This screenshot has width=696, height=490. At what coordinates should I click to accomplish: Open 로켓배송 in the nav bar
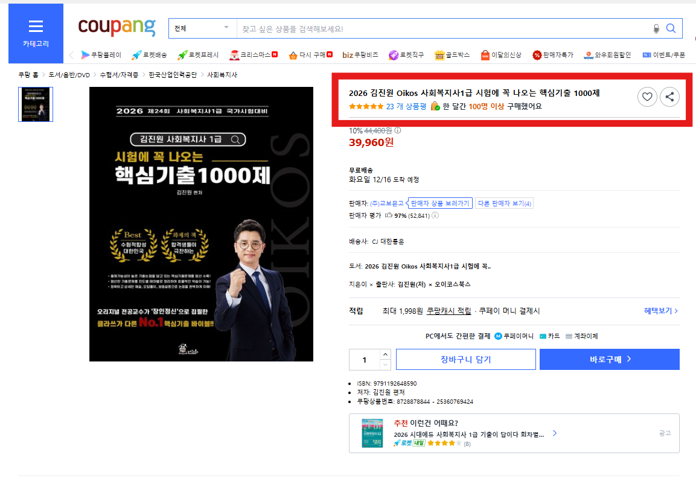[149, 54]
